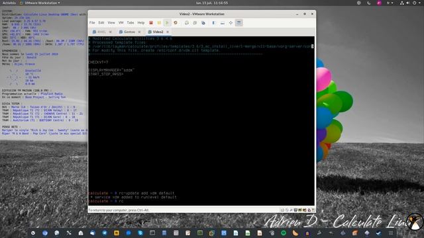Screen dimensions: 424x238
Task: Click the volume speaker icon in top bar
Action: pyautogui.click(x=408, y=3)
